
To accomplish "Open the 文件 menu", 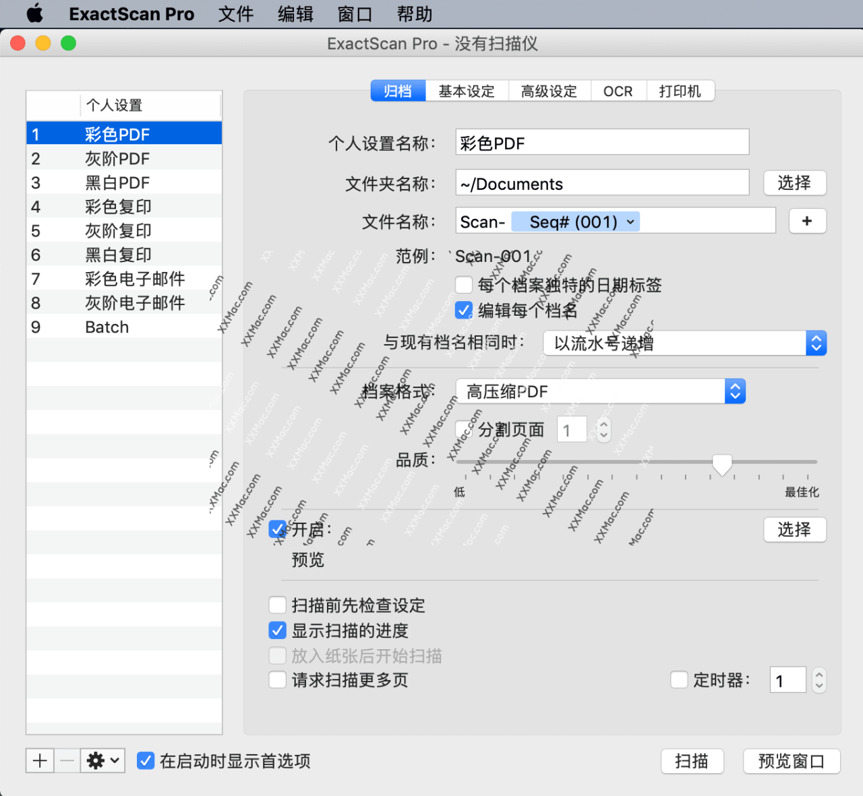I will coord(236,13).
